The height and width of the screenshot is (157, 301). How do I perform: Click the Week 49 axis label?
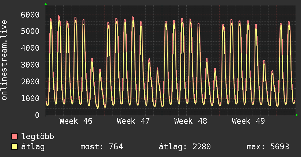[248, 121]
